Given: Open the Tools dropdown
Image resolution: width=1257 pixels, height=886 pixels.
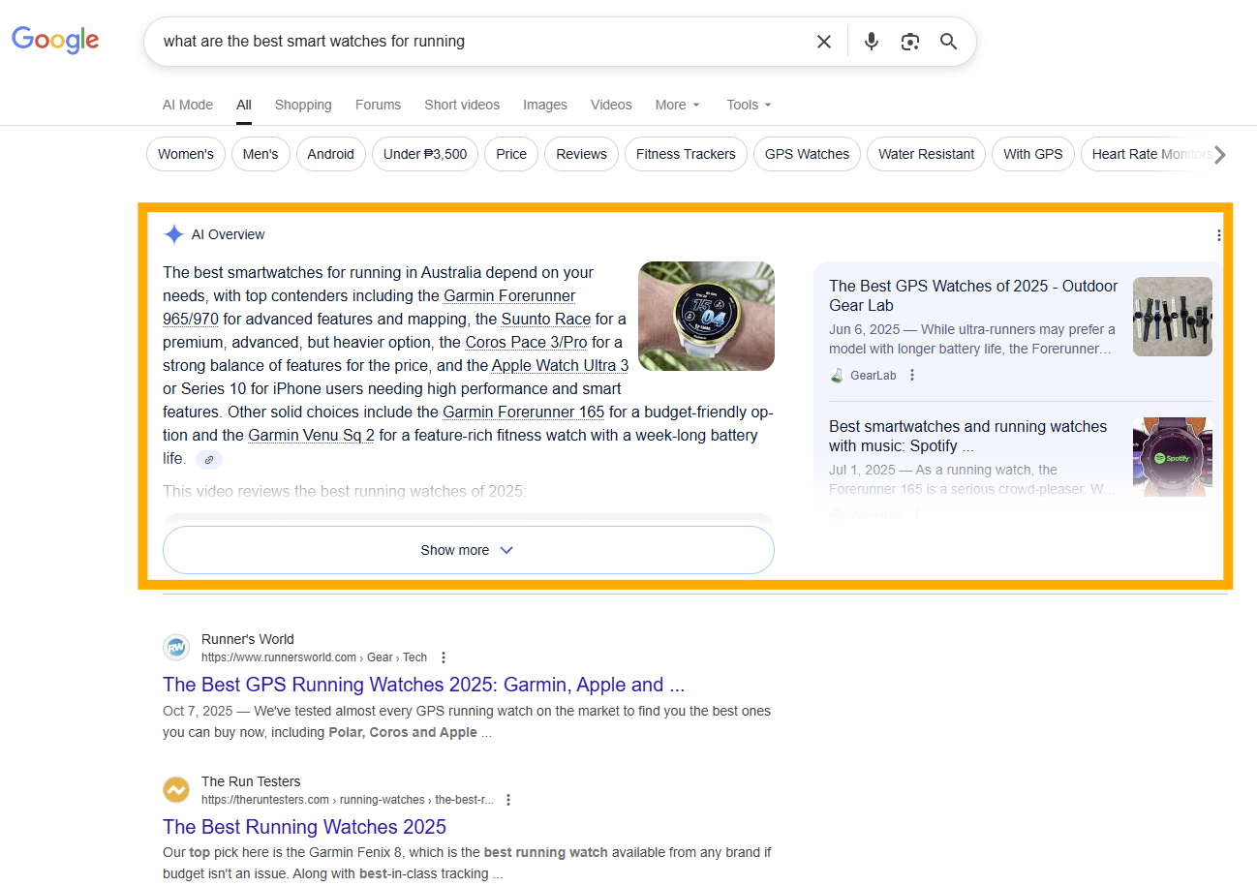Looking at the screenshot, I should pos(749,105).
